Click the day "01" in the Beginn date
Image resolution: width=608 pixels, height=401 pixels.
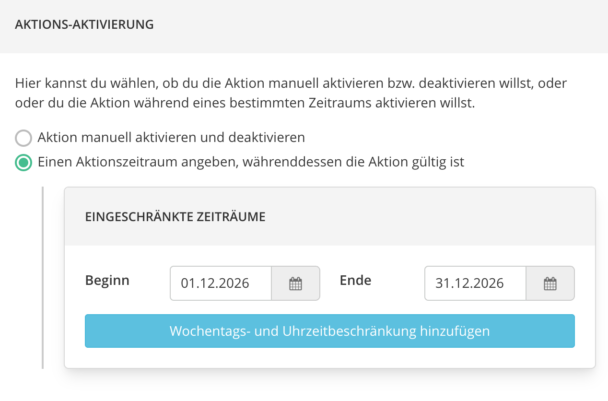point(187,283)
